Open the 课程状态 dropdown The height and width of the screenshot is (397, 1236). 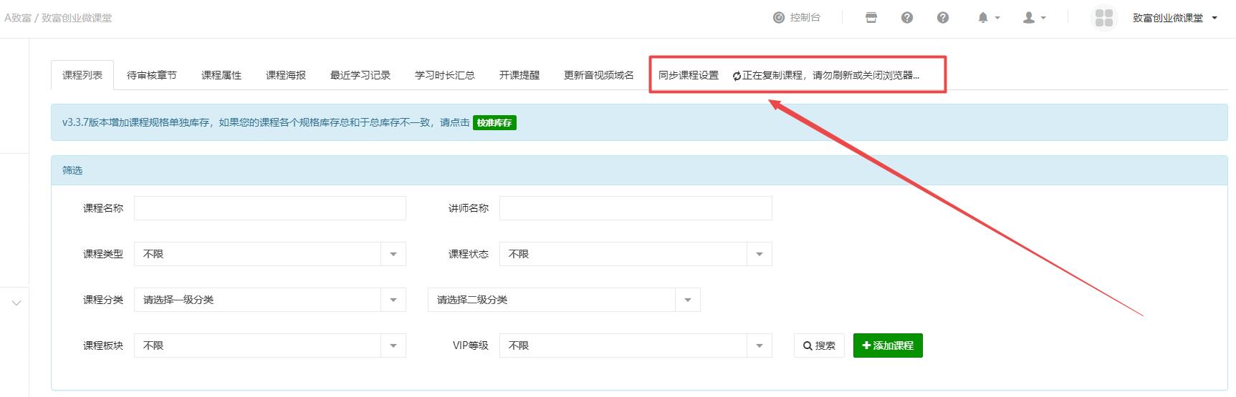click(635, 254)
